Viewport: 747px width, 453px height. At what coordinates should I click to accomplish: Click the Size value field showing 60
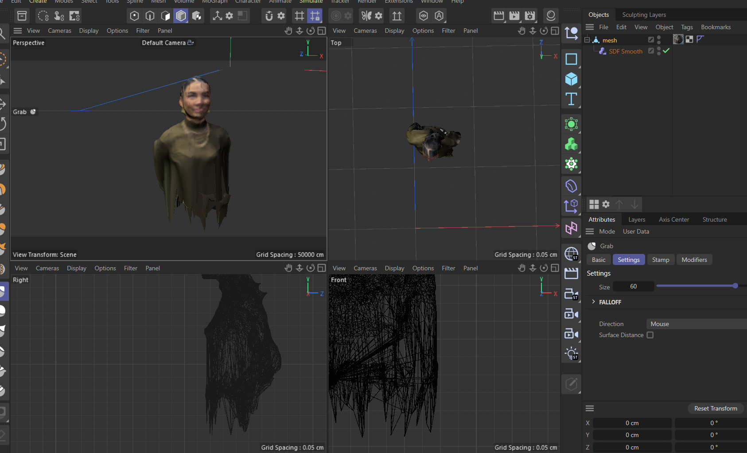click(x=633, y=287)
